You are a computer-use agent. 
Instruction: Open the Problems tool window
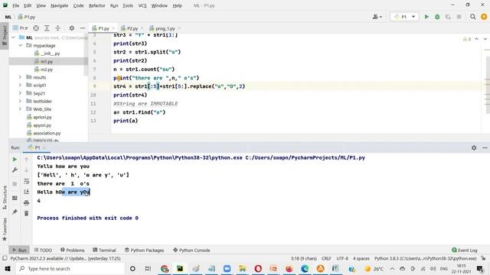pyautogui.click(x=72, y=250)
